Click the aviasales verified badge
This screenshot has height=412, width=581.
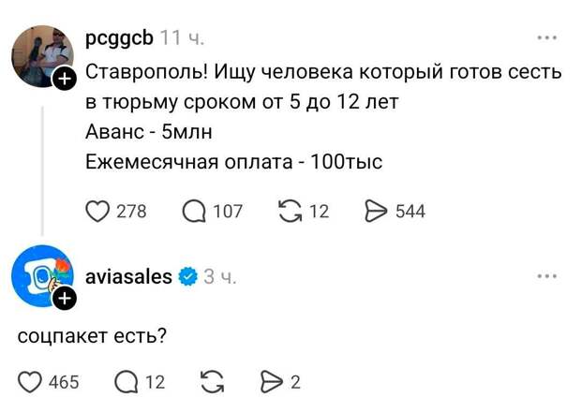186,276
